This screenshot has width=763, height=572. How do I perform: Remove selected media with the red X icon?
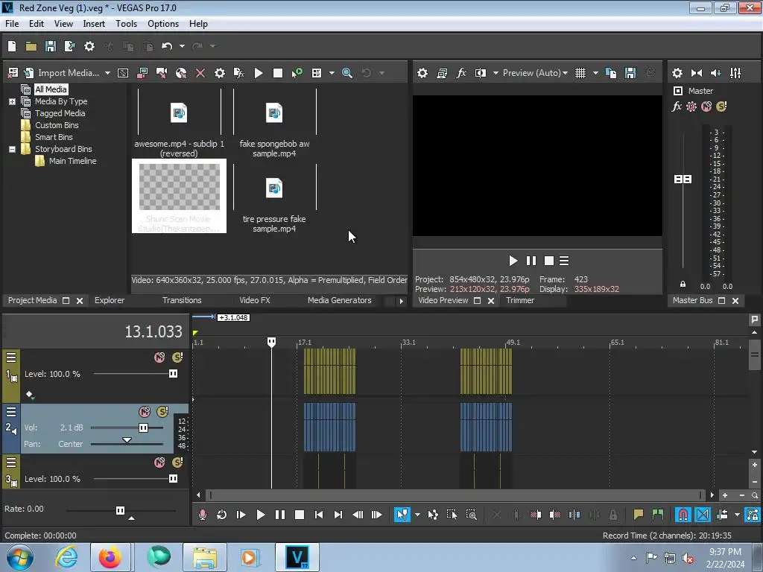click(200, 73)
